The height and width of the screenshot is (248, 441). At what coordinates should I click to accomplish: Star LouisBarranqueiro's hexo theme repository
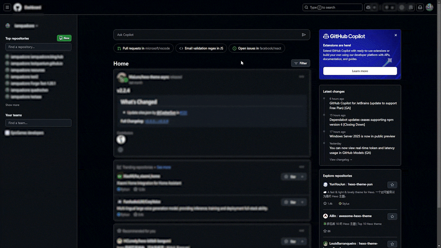click(x=392, y=244)
